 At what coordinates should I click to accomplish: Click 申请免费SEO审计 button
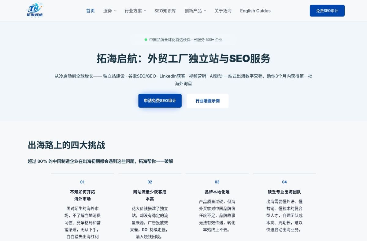(x=160, y=101)
